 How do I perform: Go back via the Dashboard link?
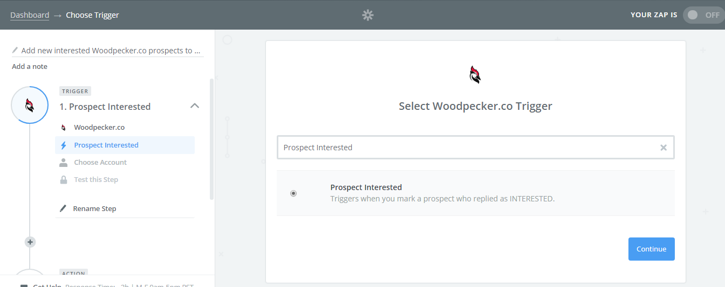pos(30,15)
